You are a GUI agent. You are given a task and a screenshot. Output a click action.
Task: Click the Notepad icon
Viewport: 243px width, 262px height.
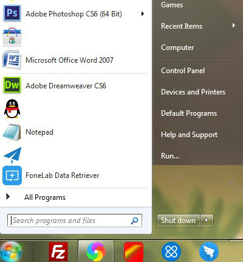[x=12, y=132]
